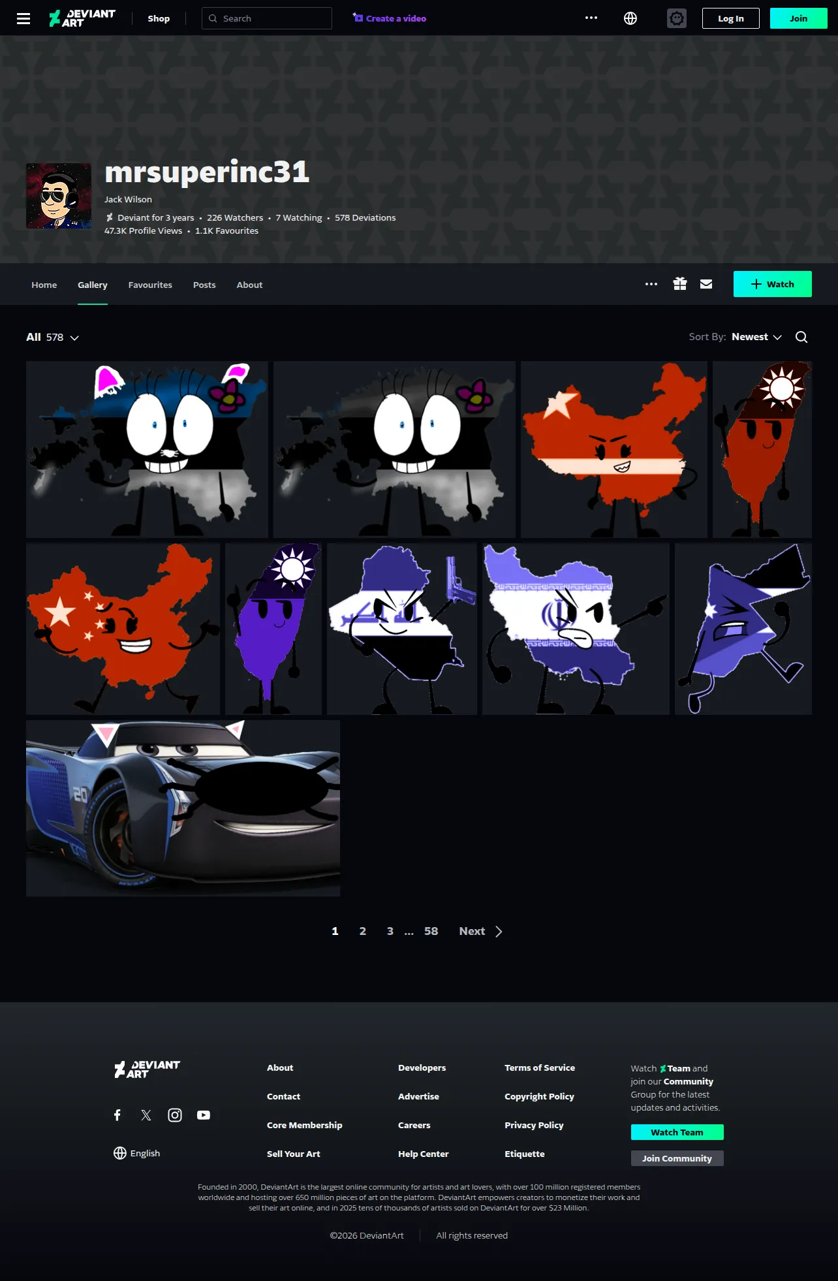Viewport: 838px width, 1281px height.
Task: Open the Iran map character thumbnail
Action: pos(576,629)
